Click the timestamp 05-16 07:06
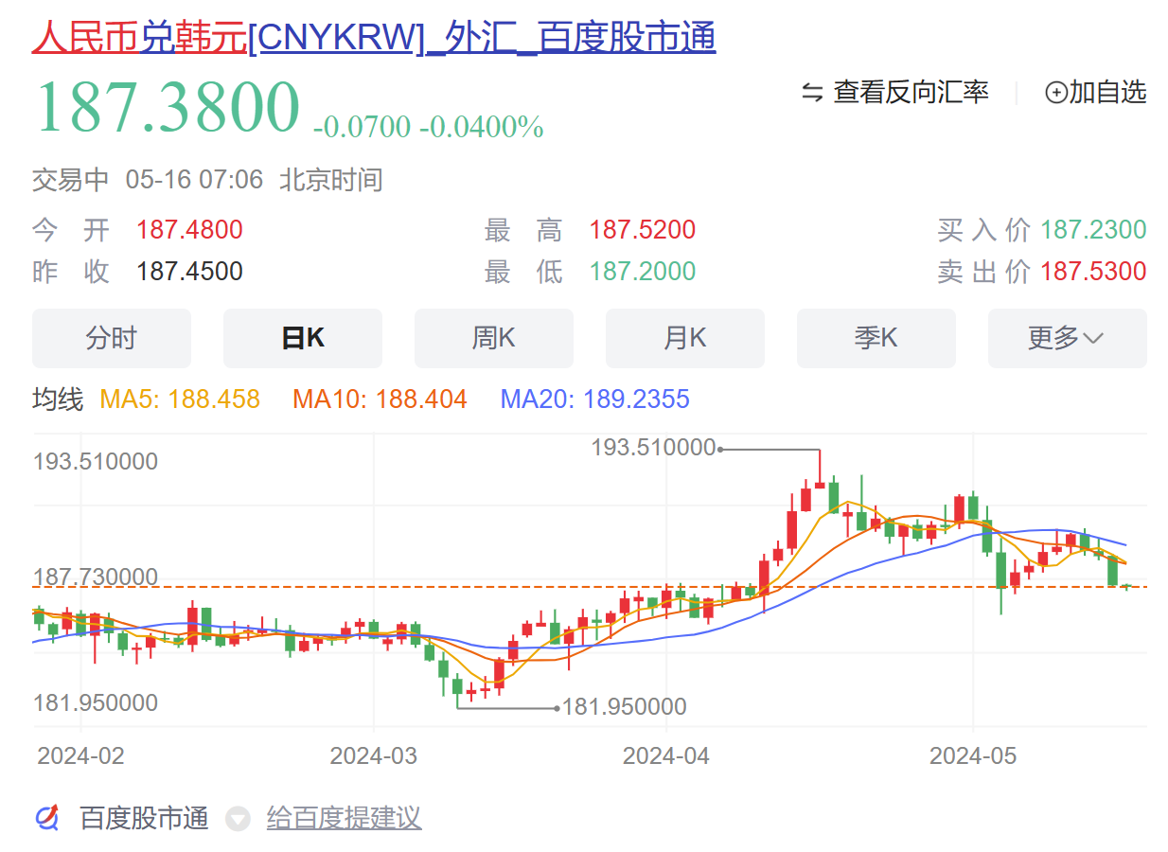Image resolution: width=1168 pixels, height=852 pixels. tap(194, 180)
